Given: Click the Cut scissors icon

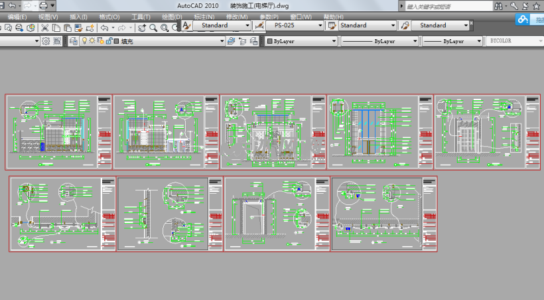Looking at the screenshot, I should tap(44, 28).
